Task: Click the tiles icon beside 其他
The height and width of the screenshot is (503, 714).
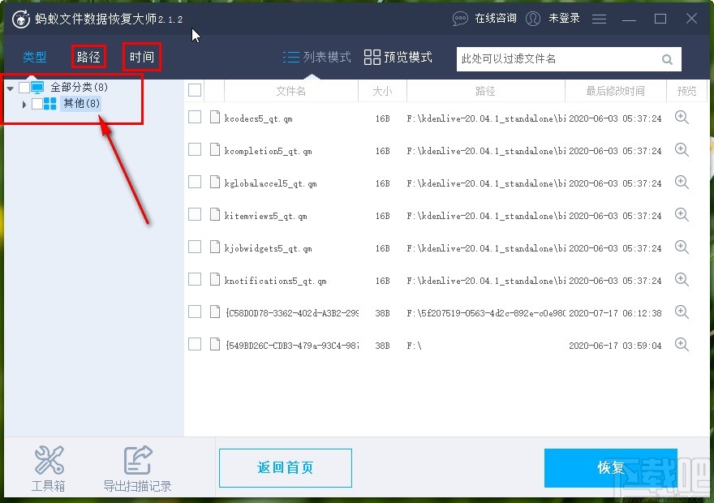Action: click(50, 104)
